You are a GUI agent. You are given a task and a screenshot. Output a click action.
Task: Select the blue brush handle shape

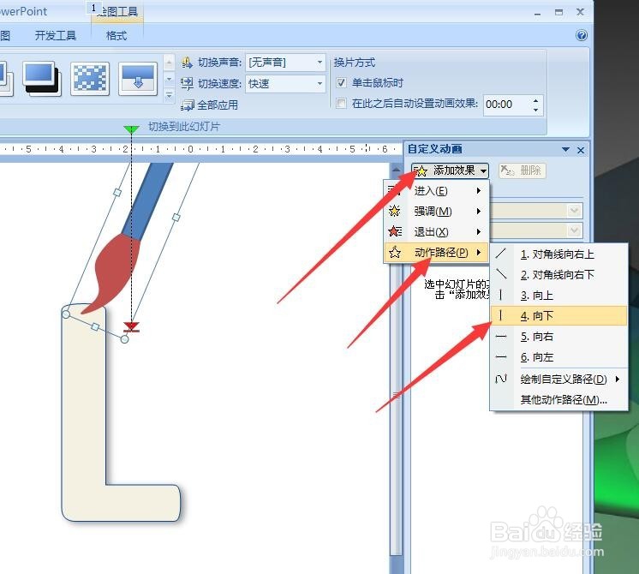(146, 202)
